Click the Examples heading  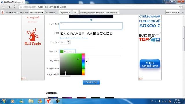51,93
